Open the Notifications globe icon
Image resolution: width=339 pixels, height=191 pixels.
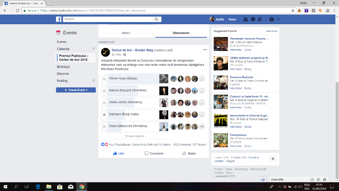[260, 20]
